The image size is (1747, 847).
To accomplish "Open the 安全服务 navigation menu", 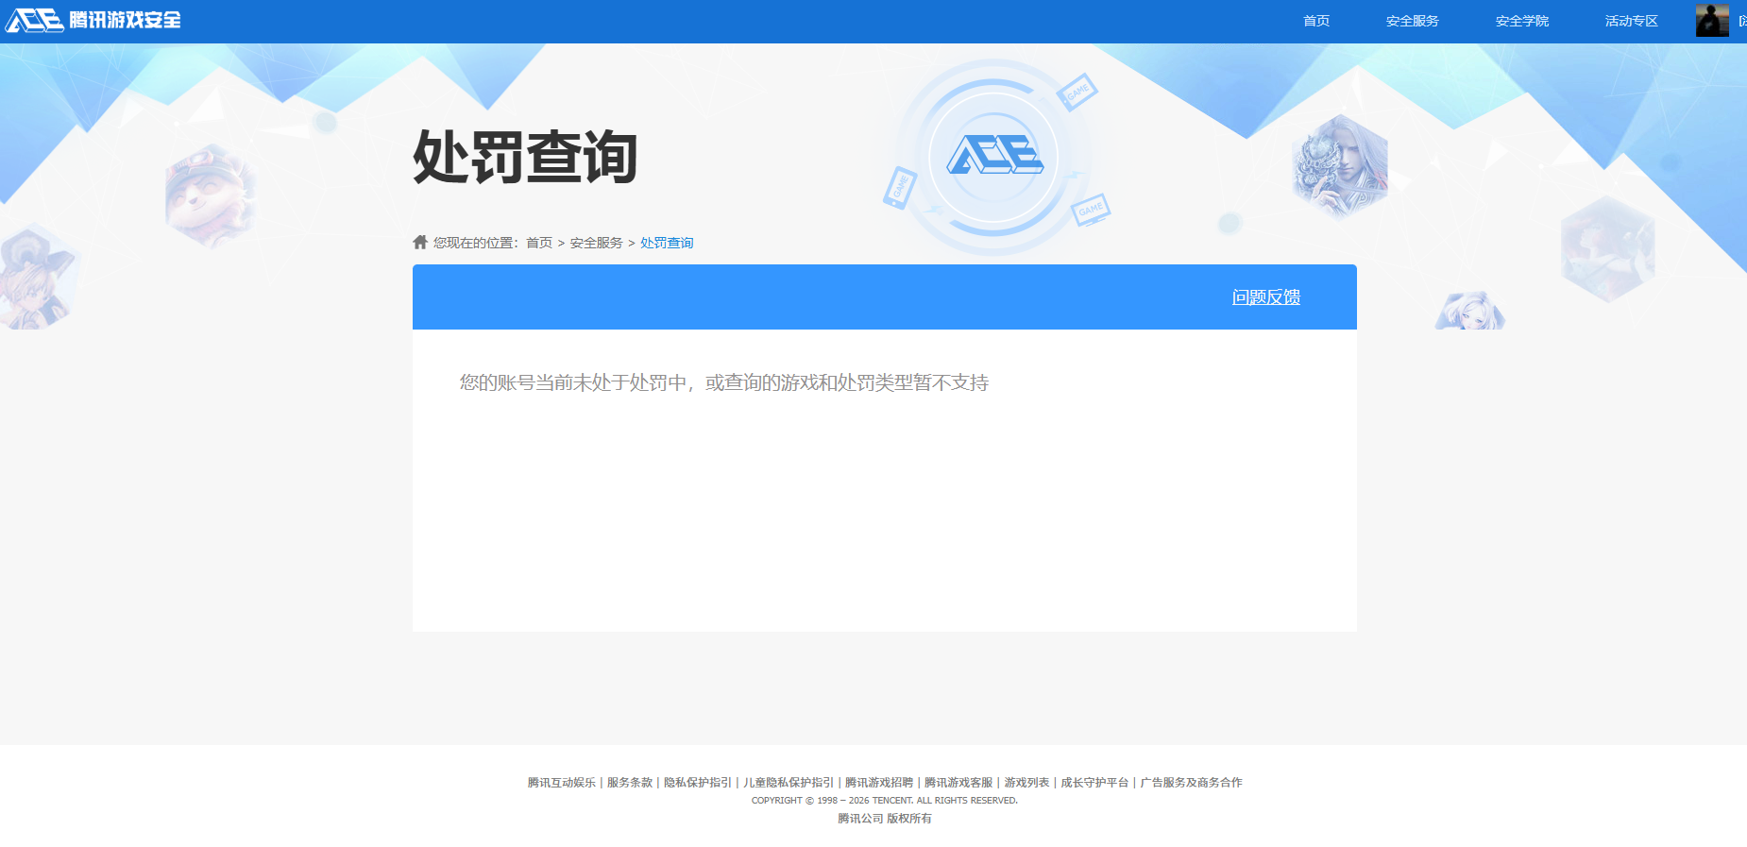I will [1413, 21].
